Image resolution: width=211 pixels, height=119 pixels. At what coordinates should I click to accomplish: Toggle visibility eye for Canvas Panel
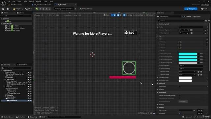click(x=31, y=72)
